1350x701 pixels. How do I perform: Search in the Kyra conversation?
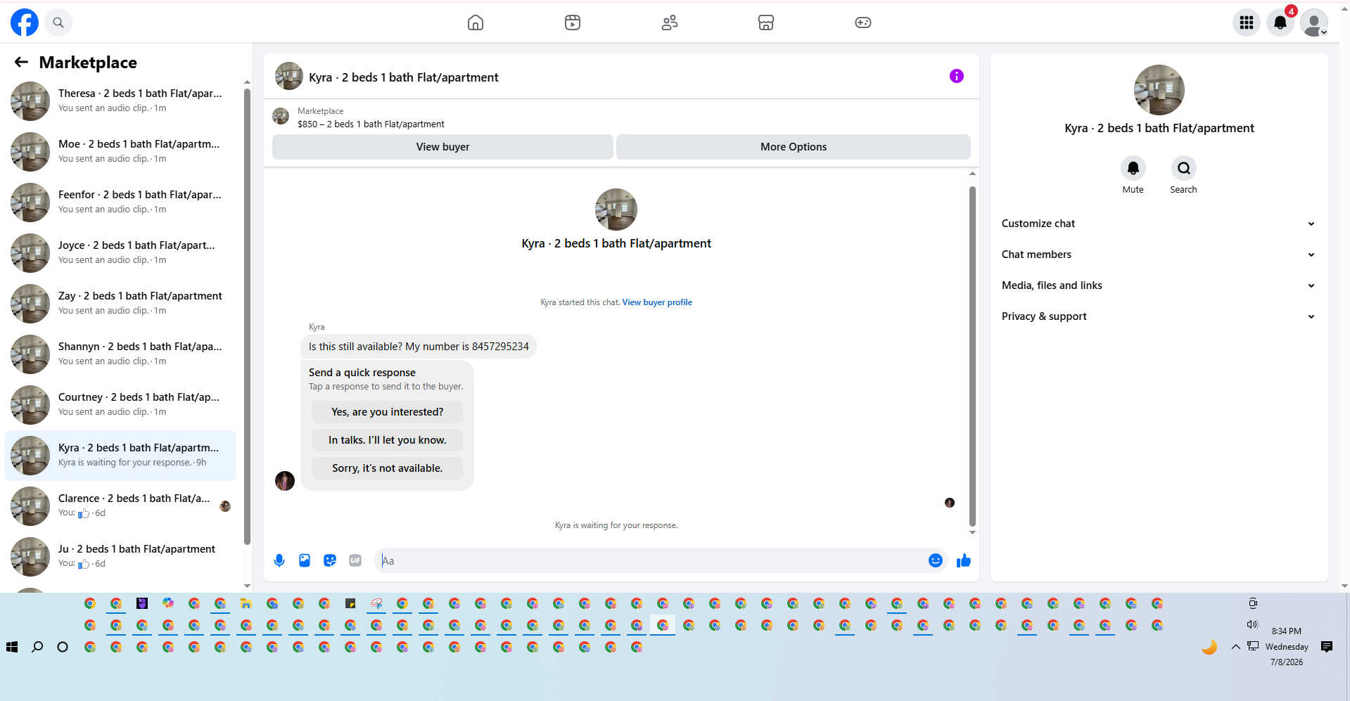point(1184,169)
